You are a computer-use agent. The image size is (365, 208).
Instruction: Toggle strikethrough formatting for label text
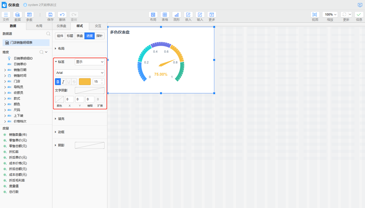pyautogui.click(x=74, y=82)
